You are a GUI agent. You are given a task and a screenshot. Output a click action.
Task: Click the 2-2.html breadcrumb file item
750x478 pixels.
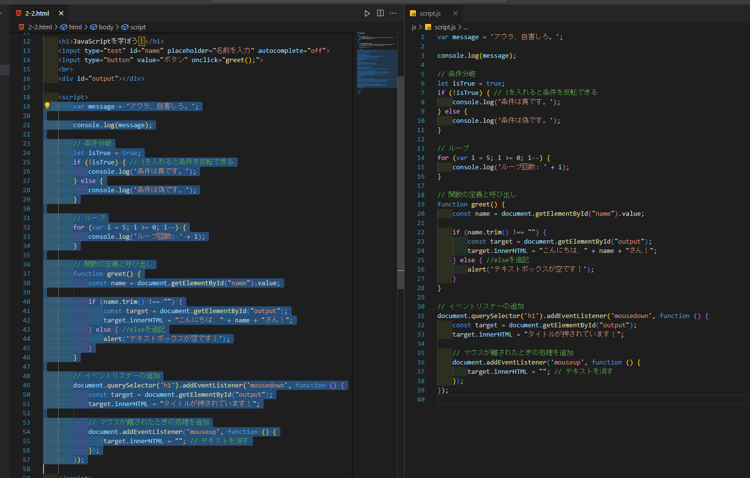pyautogui.click(x=40, y=27)
